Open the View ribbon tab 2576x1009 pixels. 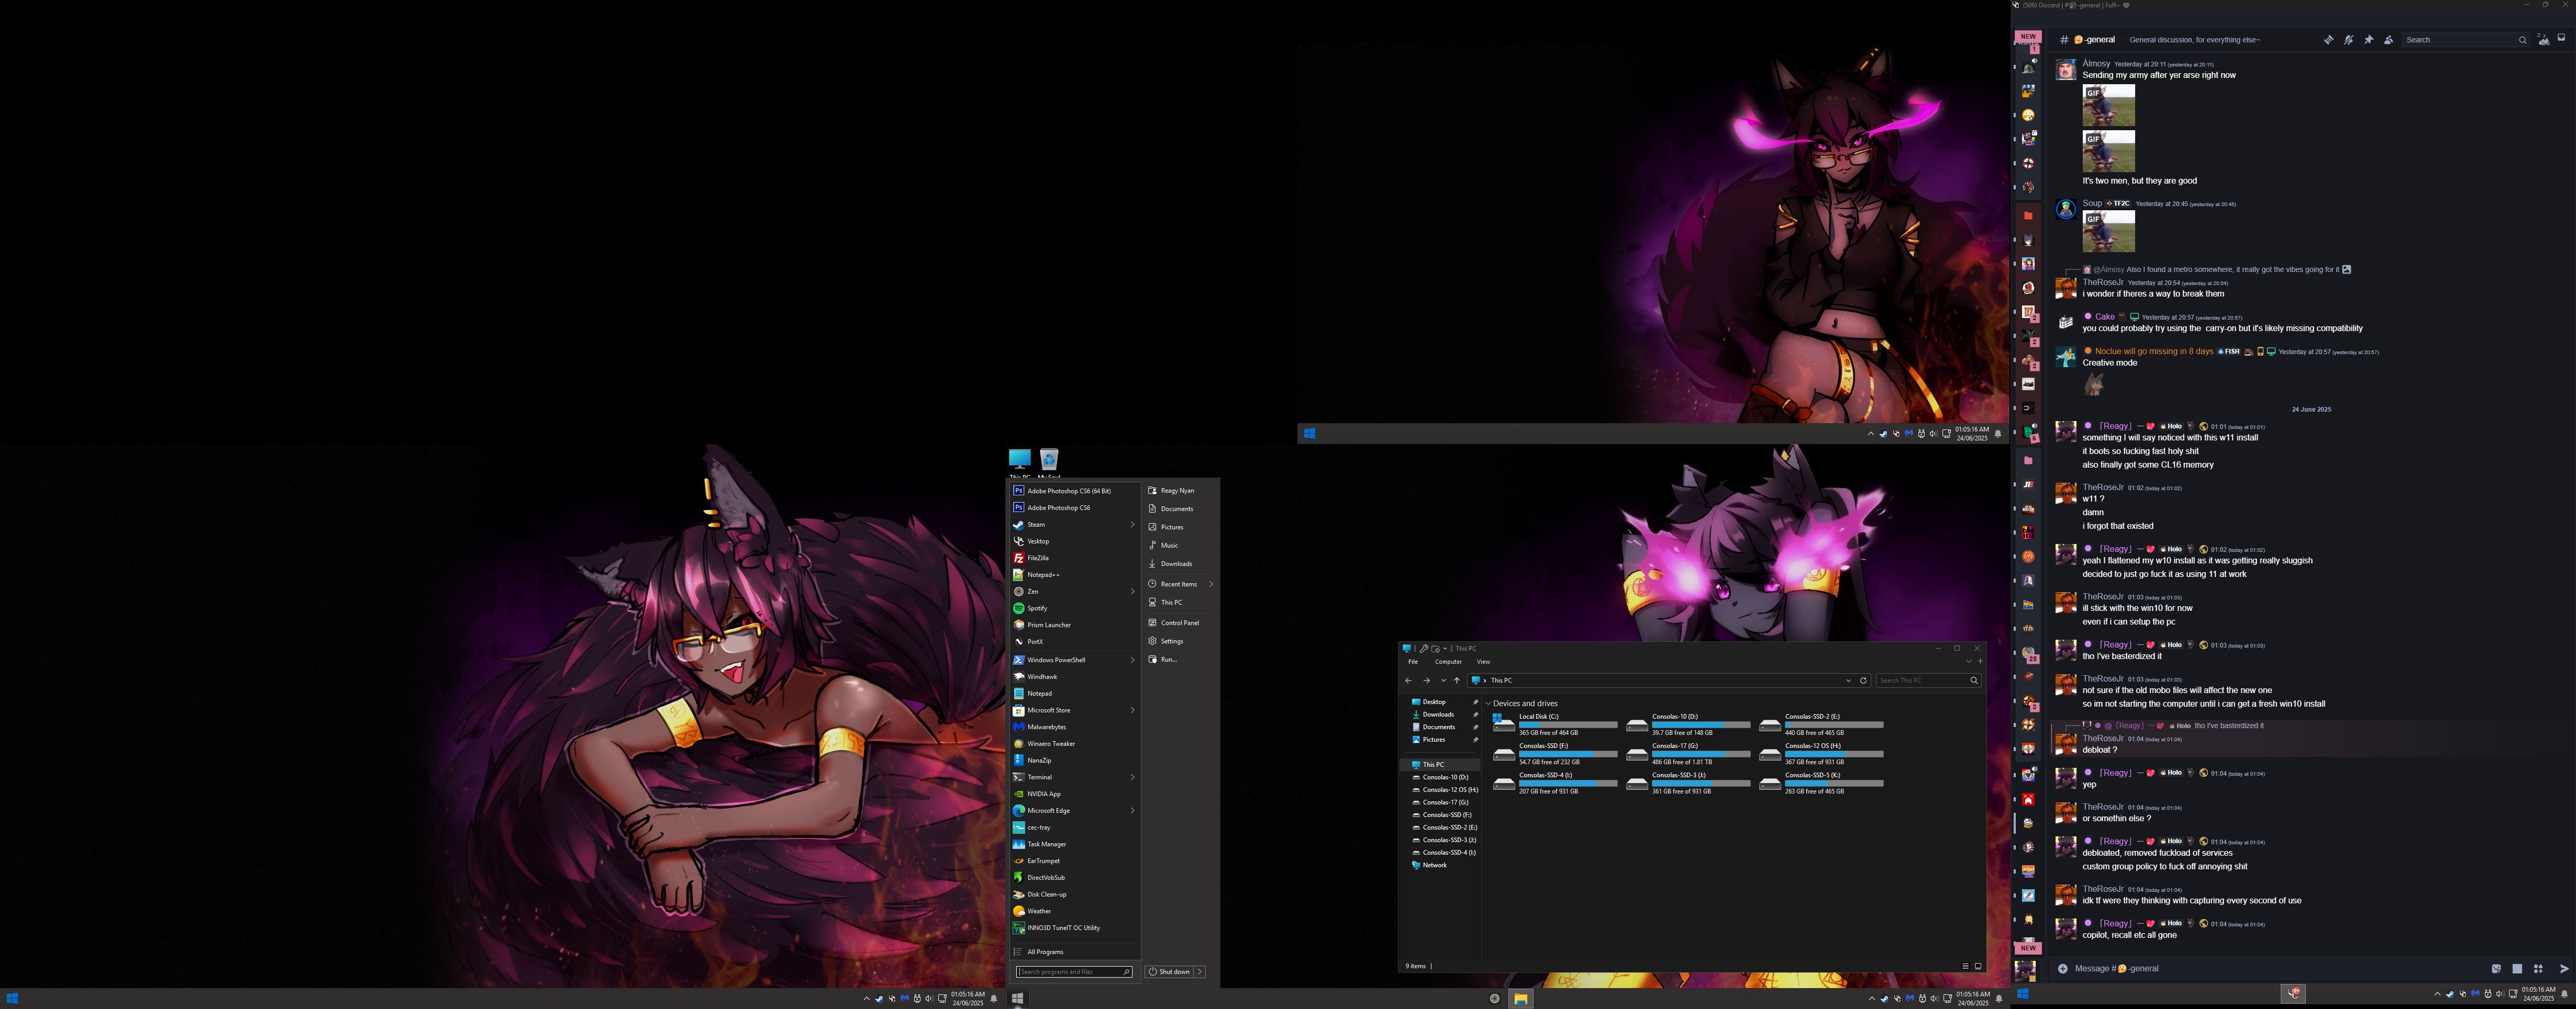[1483, 661]
